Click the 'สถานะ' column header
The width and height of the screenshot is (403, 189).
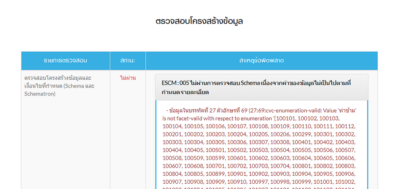pyautogui.click(x=127, y=60)
